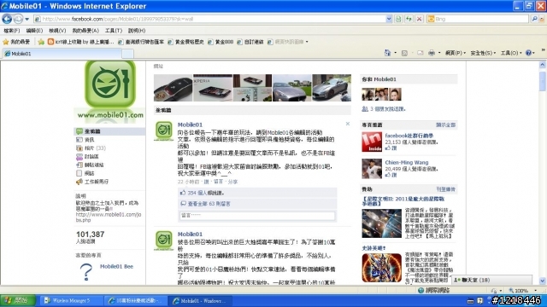Open the View(V) menu
This screenshot has height=307, width=547.
[57, 31]
